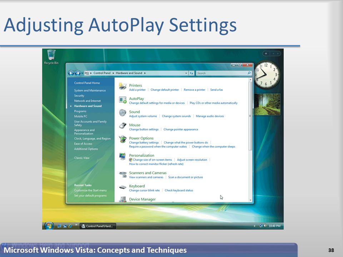Click the Back navigation arrow
This screenshot has width=343, height=257.
click(x=71, y=73)
